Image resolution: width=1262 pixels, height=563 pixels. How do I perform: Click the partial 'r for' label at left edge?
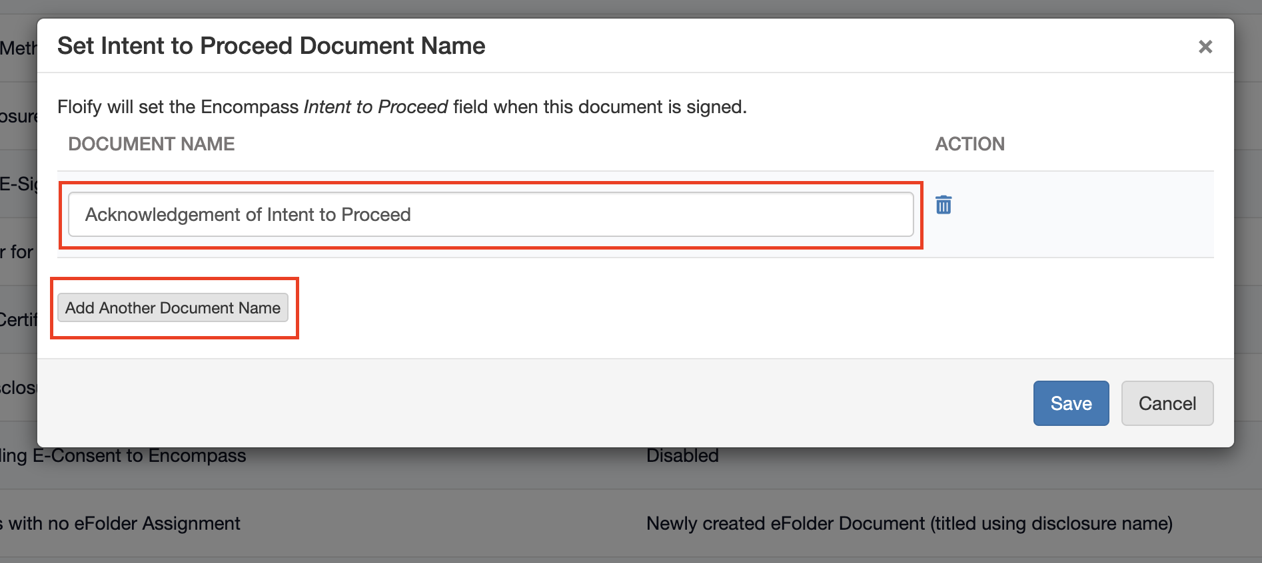pyautogui.click(x=17, y=252)
